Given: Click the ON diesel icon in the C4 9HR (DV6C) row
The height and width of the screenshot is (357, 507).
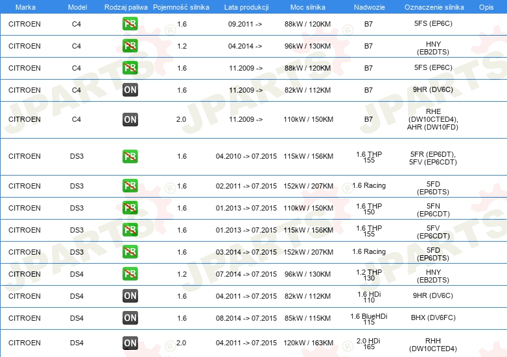Looking at the screenshot, I should [130, 90].
